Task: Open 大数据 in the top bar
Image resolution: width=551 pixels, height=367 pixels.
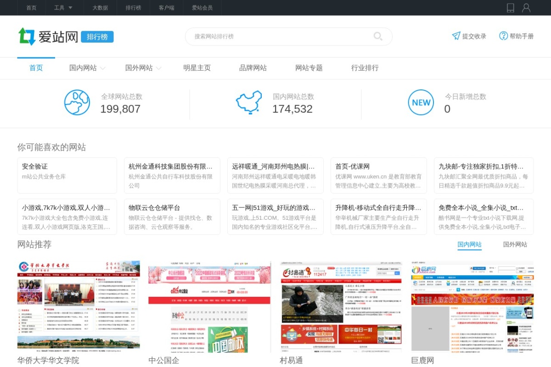Action: pyautogui.click(x=100, y=8)
